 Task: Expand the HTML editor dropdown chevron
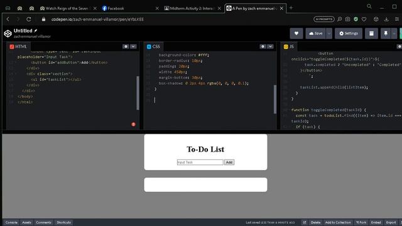pos(133,46)
